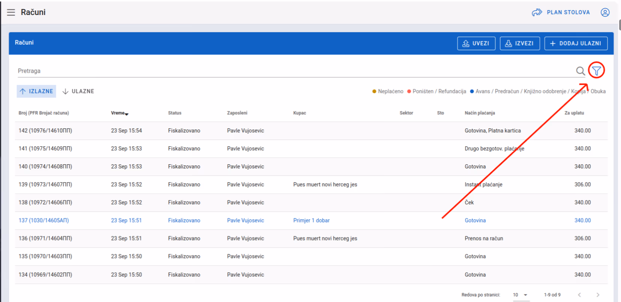Click the Izvezi export button
Viewport: 621px width, 302px height.
(520, 44)
